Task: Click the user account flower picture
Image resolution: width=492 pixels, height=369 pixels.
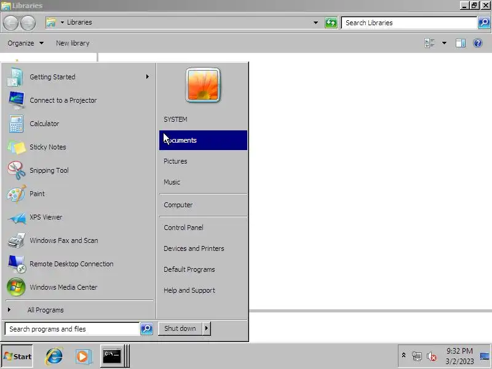Action: (x=203, y=85)
